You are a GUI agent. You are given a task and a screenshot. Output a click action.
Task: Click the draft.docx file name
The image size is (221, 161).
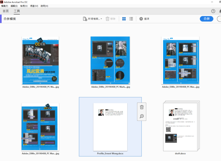pos(180,154)
